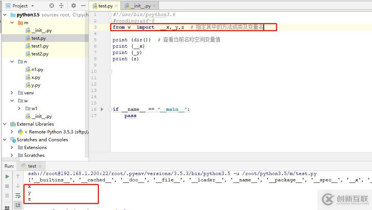
Task: Select the venv folder icon
Action: pos(20,93)
